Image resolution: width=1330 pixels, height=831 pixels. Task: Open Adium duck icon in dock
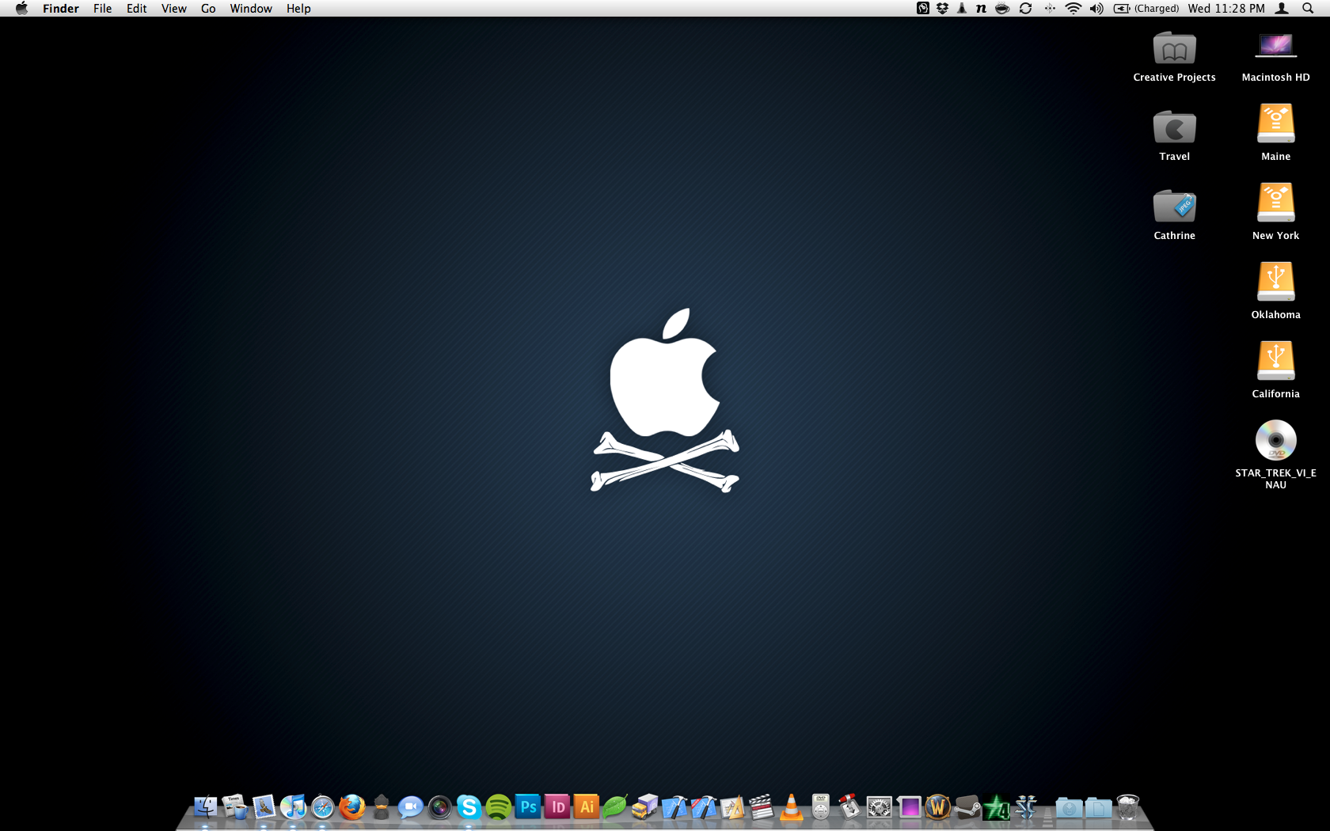(x=381, y=807)
